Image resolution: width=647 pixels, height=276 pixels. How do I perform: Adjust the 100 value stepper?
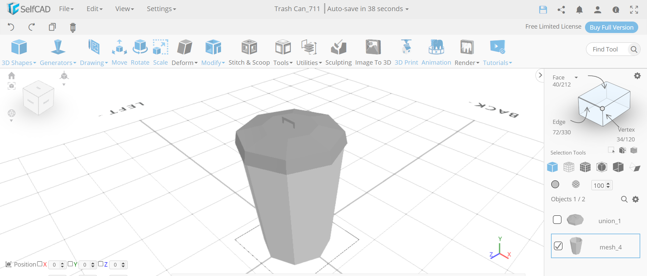[608, 185]
